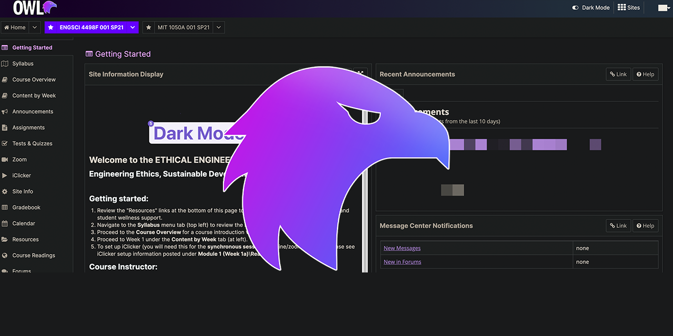Image resolution: width=673 pixels, height=336 pixels.
Task: Open Tests & Quizzes in sidebar
Action: point(32,143)
